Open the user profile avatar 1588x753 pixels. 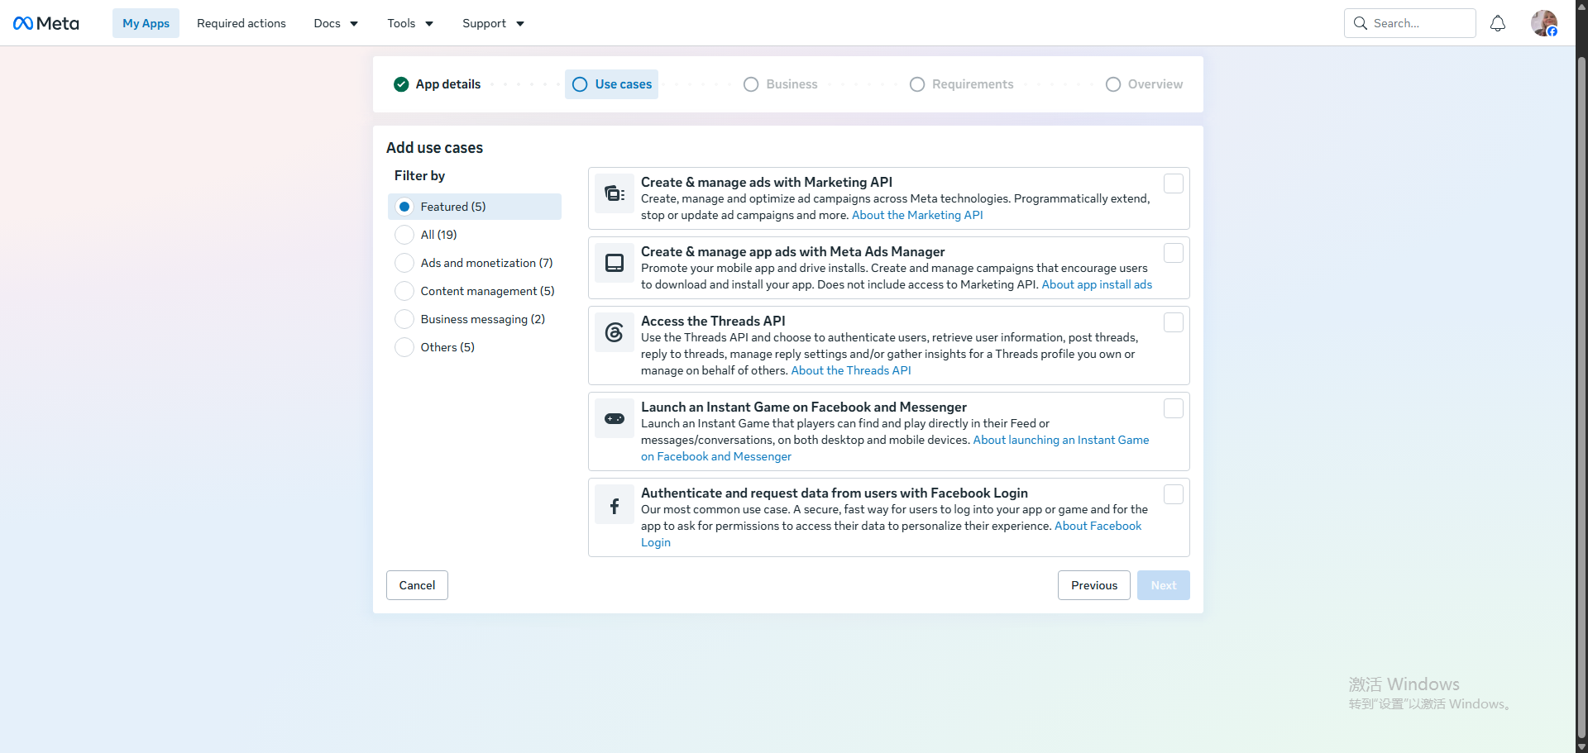(1544, 23)
